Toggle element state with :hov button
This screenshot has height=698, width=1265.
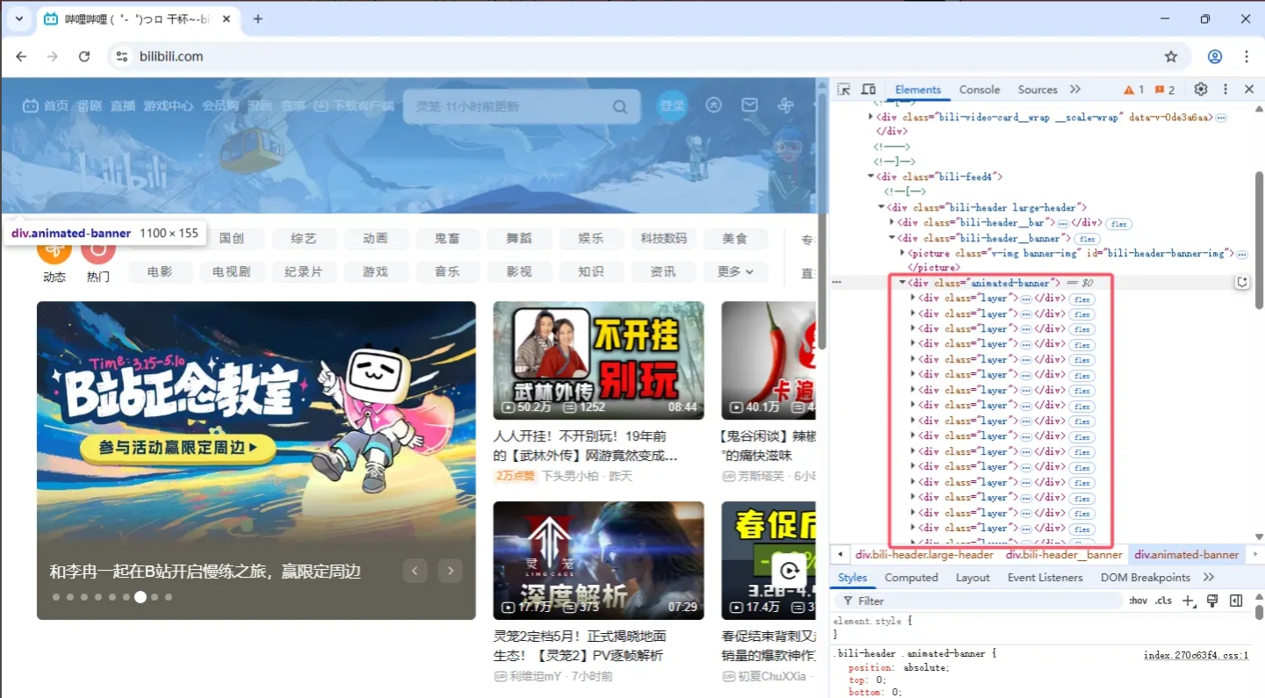(x=1137, y=601)
